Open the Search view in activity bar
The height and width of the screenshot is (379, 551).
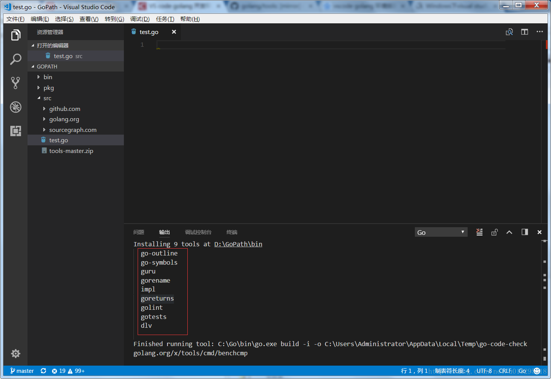(15, 59)
